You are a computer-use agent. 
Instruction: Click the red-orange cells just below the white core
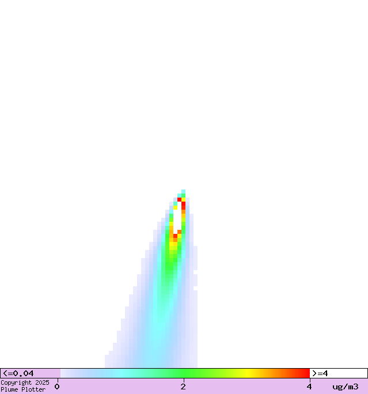point(176,235)
